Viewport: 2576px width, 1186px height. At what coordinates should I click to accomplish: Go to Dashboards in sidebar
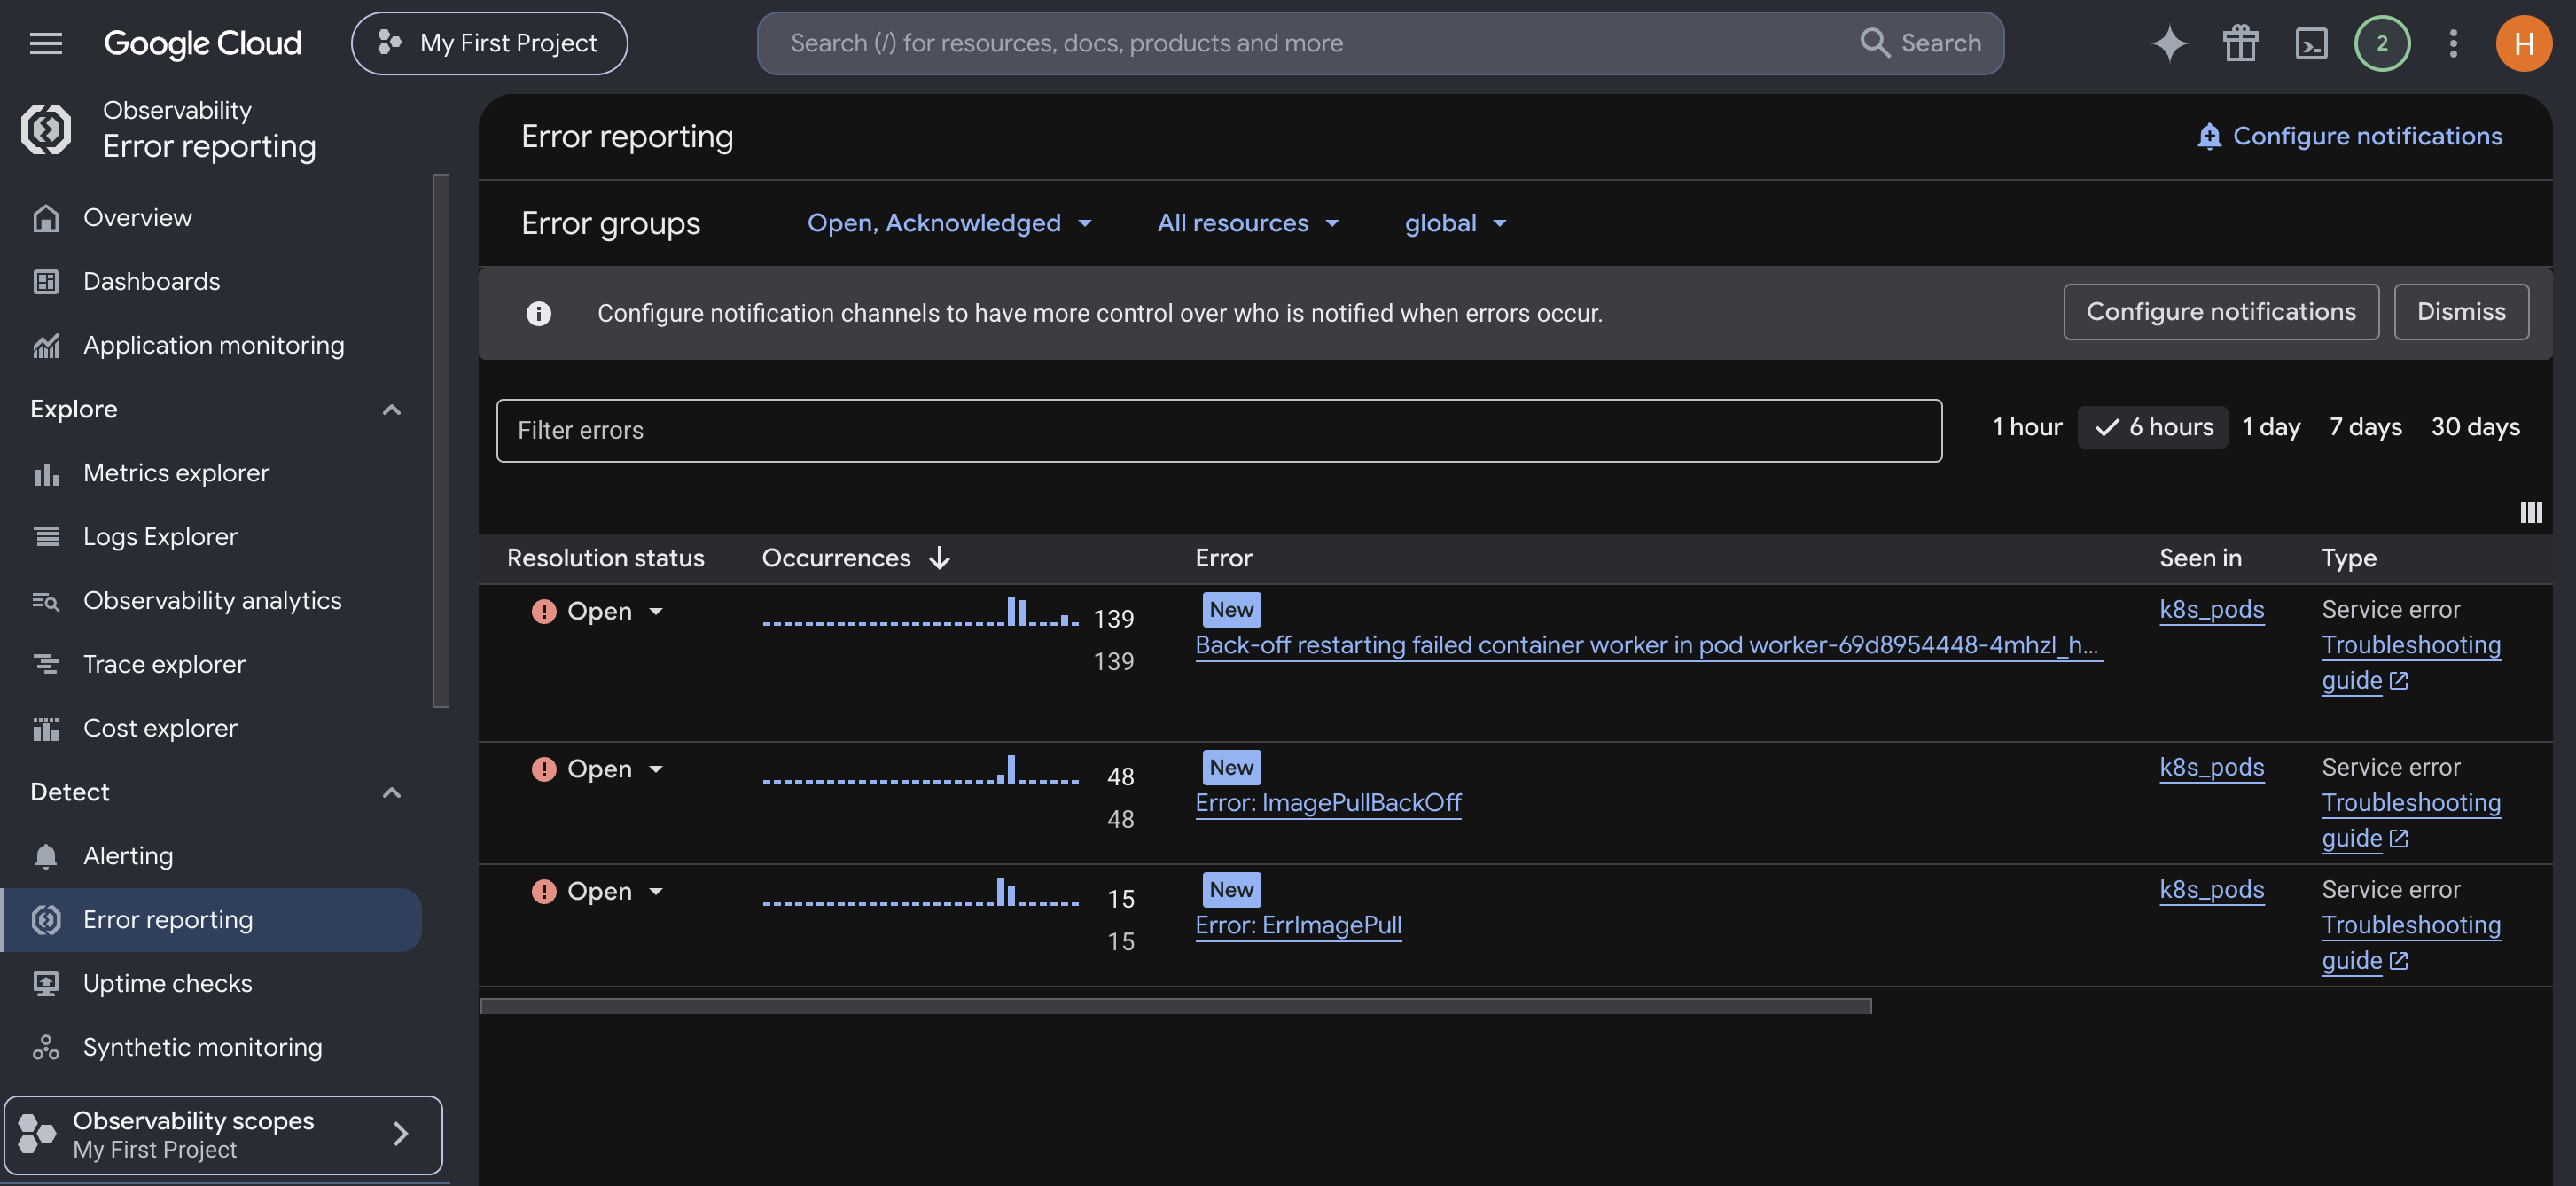[x=151, y=282]
